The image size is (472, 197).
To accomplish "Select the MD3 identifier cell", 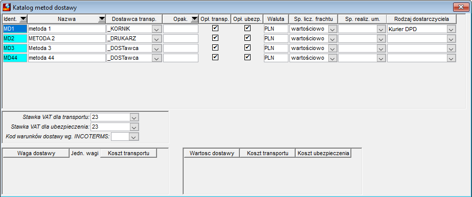I will pyautogui.click(x=15, y=48).
